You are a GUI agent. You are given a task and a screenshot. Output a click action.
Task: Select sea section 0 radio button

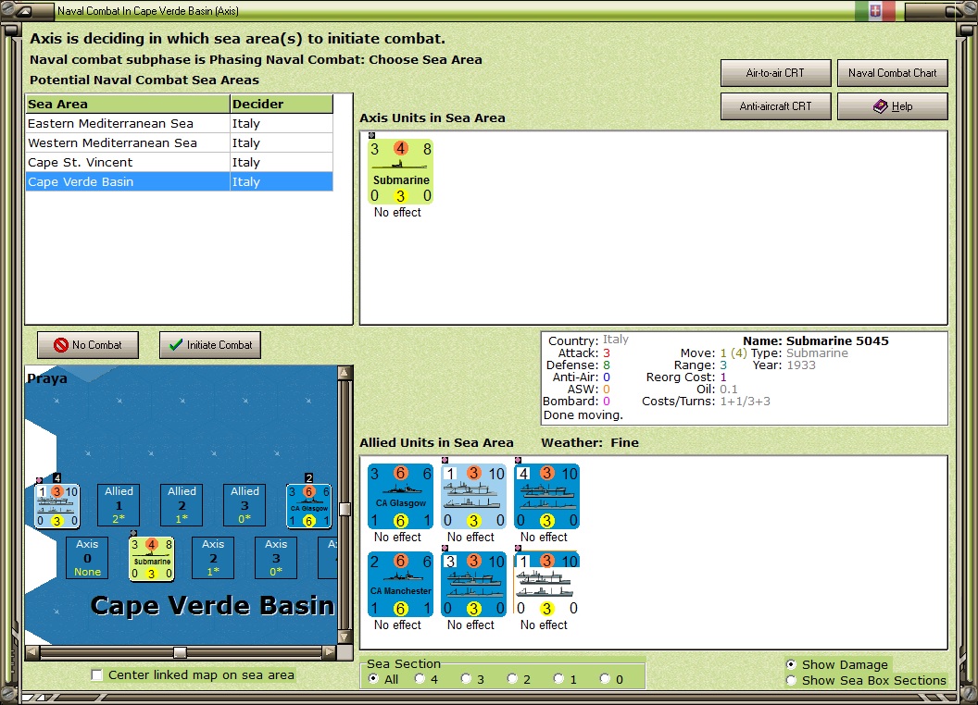coord(605,679)
